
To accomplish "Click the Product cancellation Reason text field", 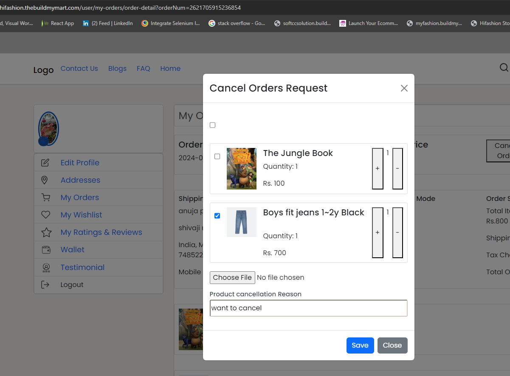I will [x=308, y=308].
